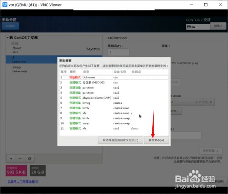Maximize the VNC Viewer window
The width and height of the screenshot is (228, 194).
tap(206, 5)
